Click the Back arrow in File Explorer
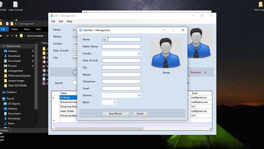Image resolution: width=264 pixels, height=149 pixels. click(1, 36)
